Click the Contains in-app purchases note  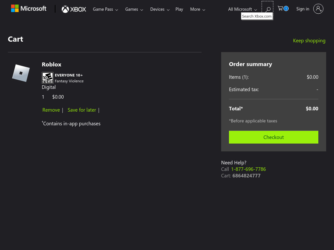[71, 123]
